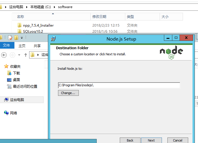
Task: Expand arrow before 这台电脑 in top breadcrumb
Action: [6, 7]
